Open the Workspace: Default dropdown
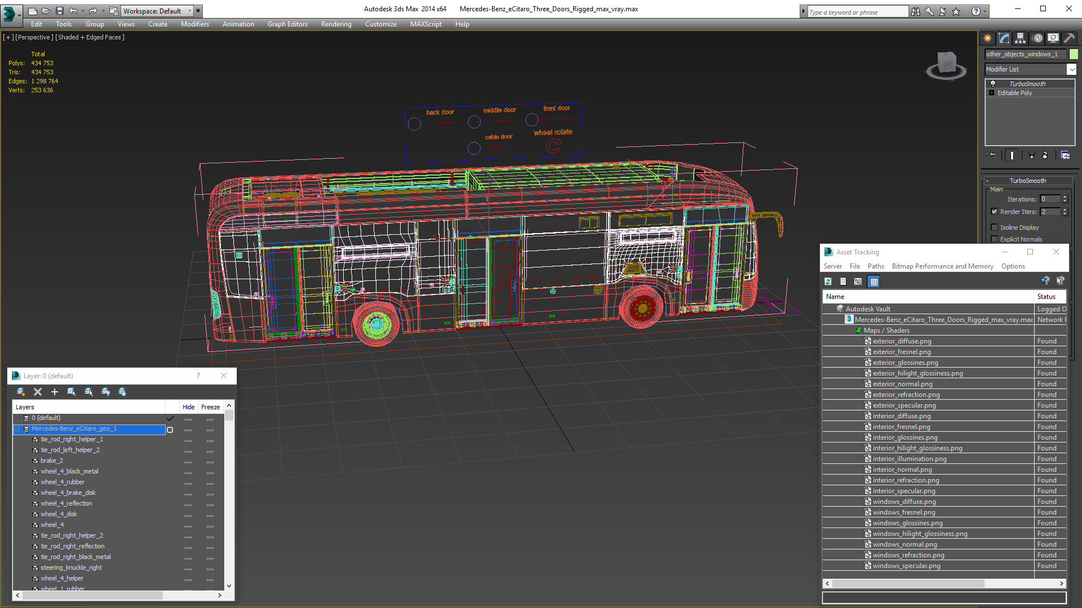This screenshot has width=1082, height=608. [157, 11]
